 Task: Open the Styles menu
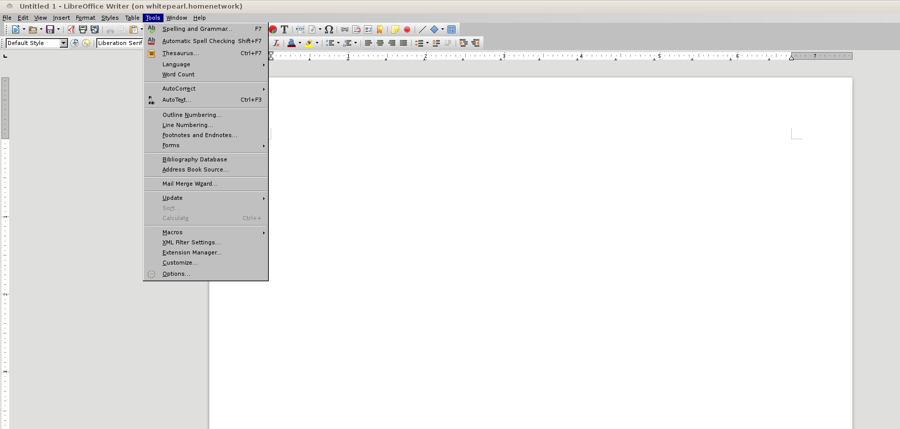tap(110, 18)
